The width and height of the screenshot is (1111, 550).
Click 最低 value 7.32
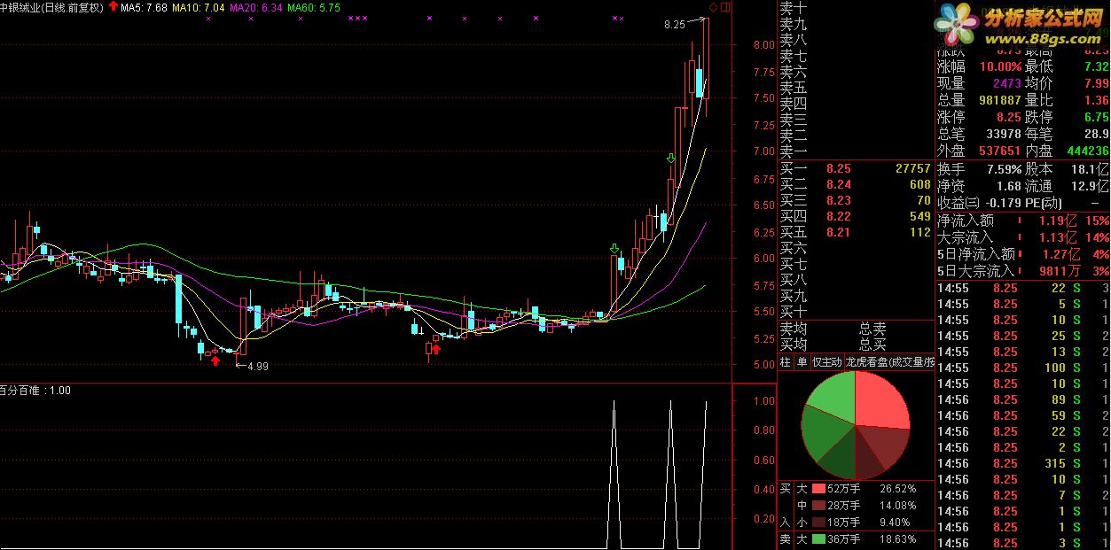[1096, 66]
